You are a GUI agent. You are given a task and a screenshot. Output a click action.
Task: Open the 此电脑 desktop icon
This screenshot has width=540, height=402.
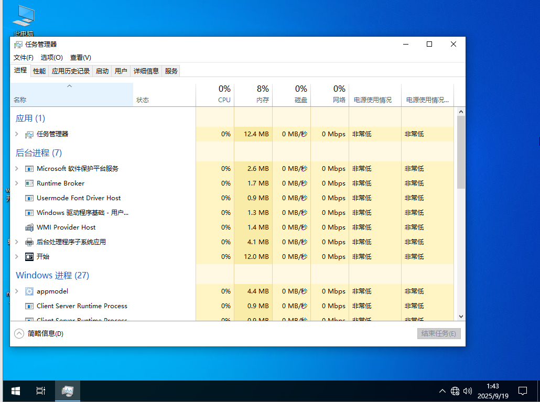click(23, 17)
